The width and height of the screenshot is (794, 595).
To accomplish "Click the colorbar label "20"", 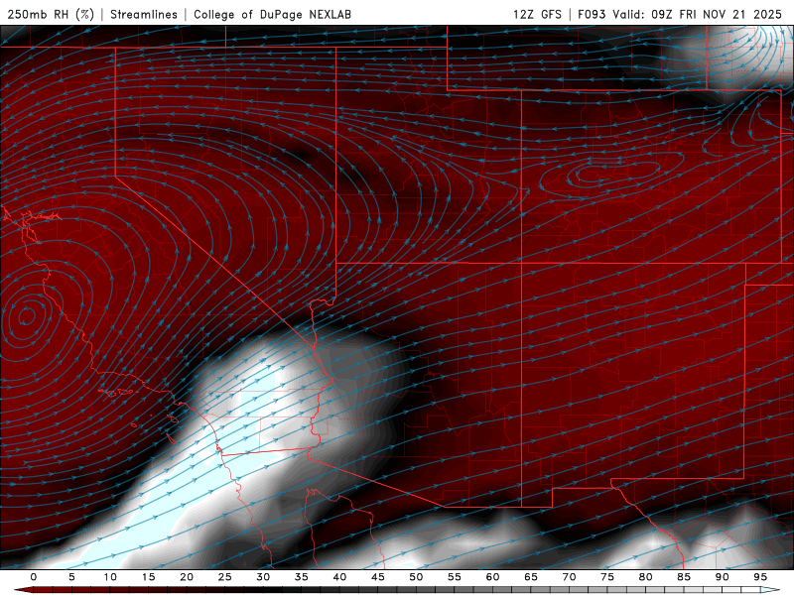I will (187, 577).
